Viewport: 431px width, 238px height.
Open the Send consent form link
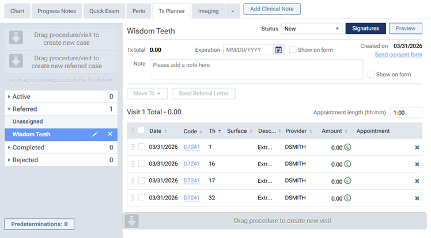(398, 55)
